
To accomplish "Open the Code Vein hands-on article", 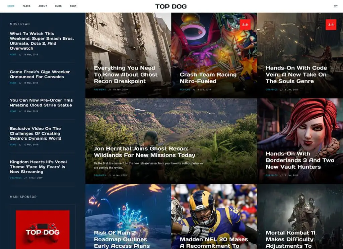I will pos(296,75).
